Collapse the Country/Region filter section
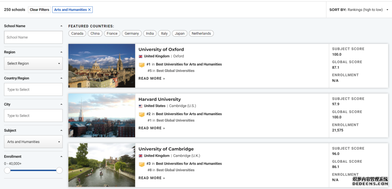The image size is (392, 189). [61, 78]
